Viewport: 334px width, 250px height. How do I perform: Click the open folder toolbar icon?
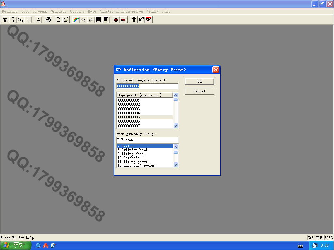[66, 20]
